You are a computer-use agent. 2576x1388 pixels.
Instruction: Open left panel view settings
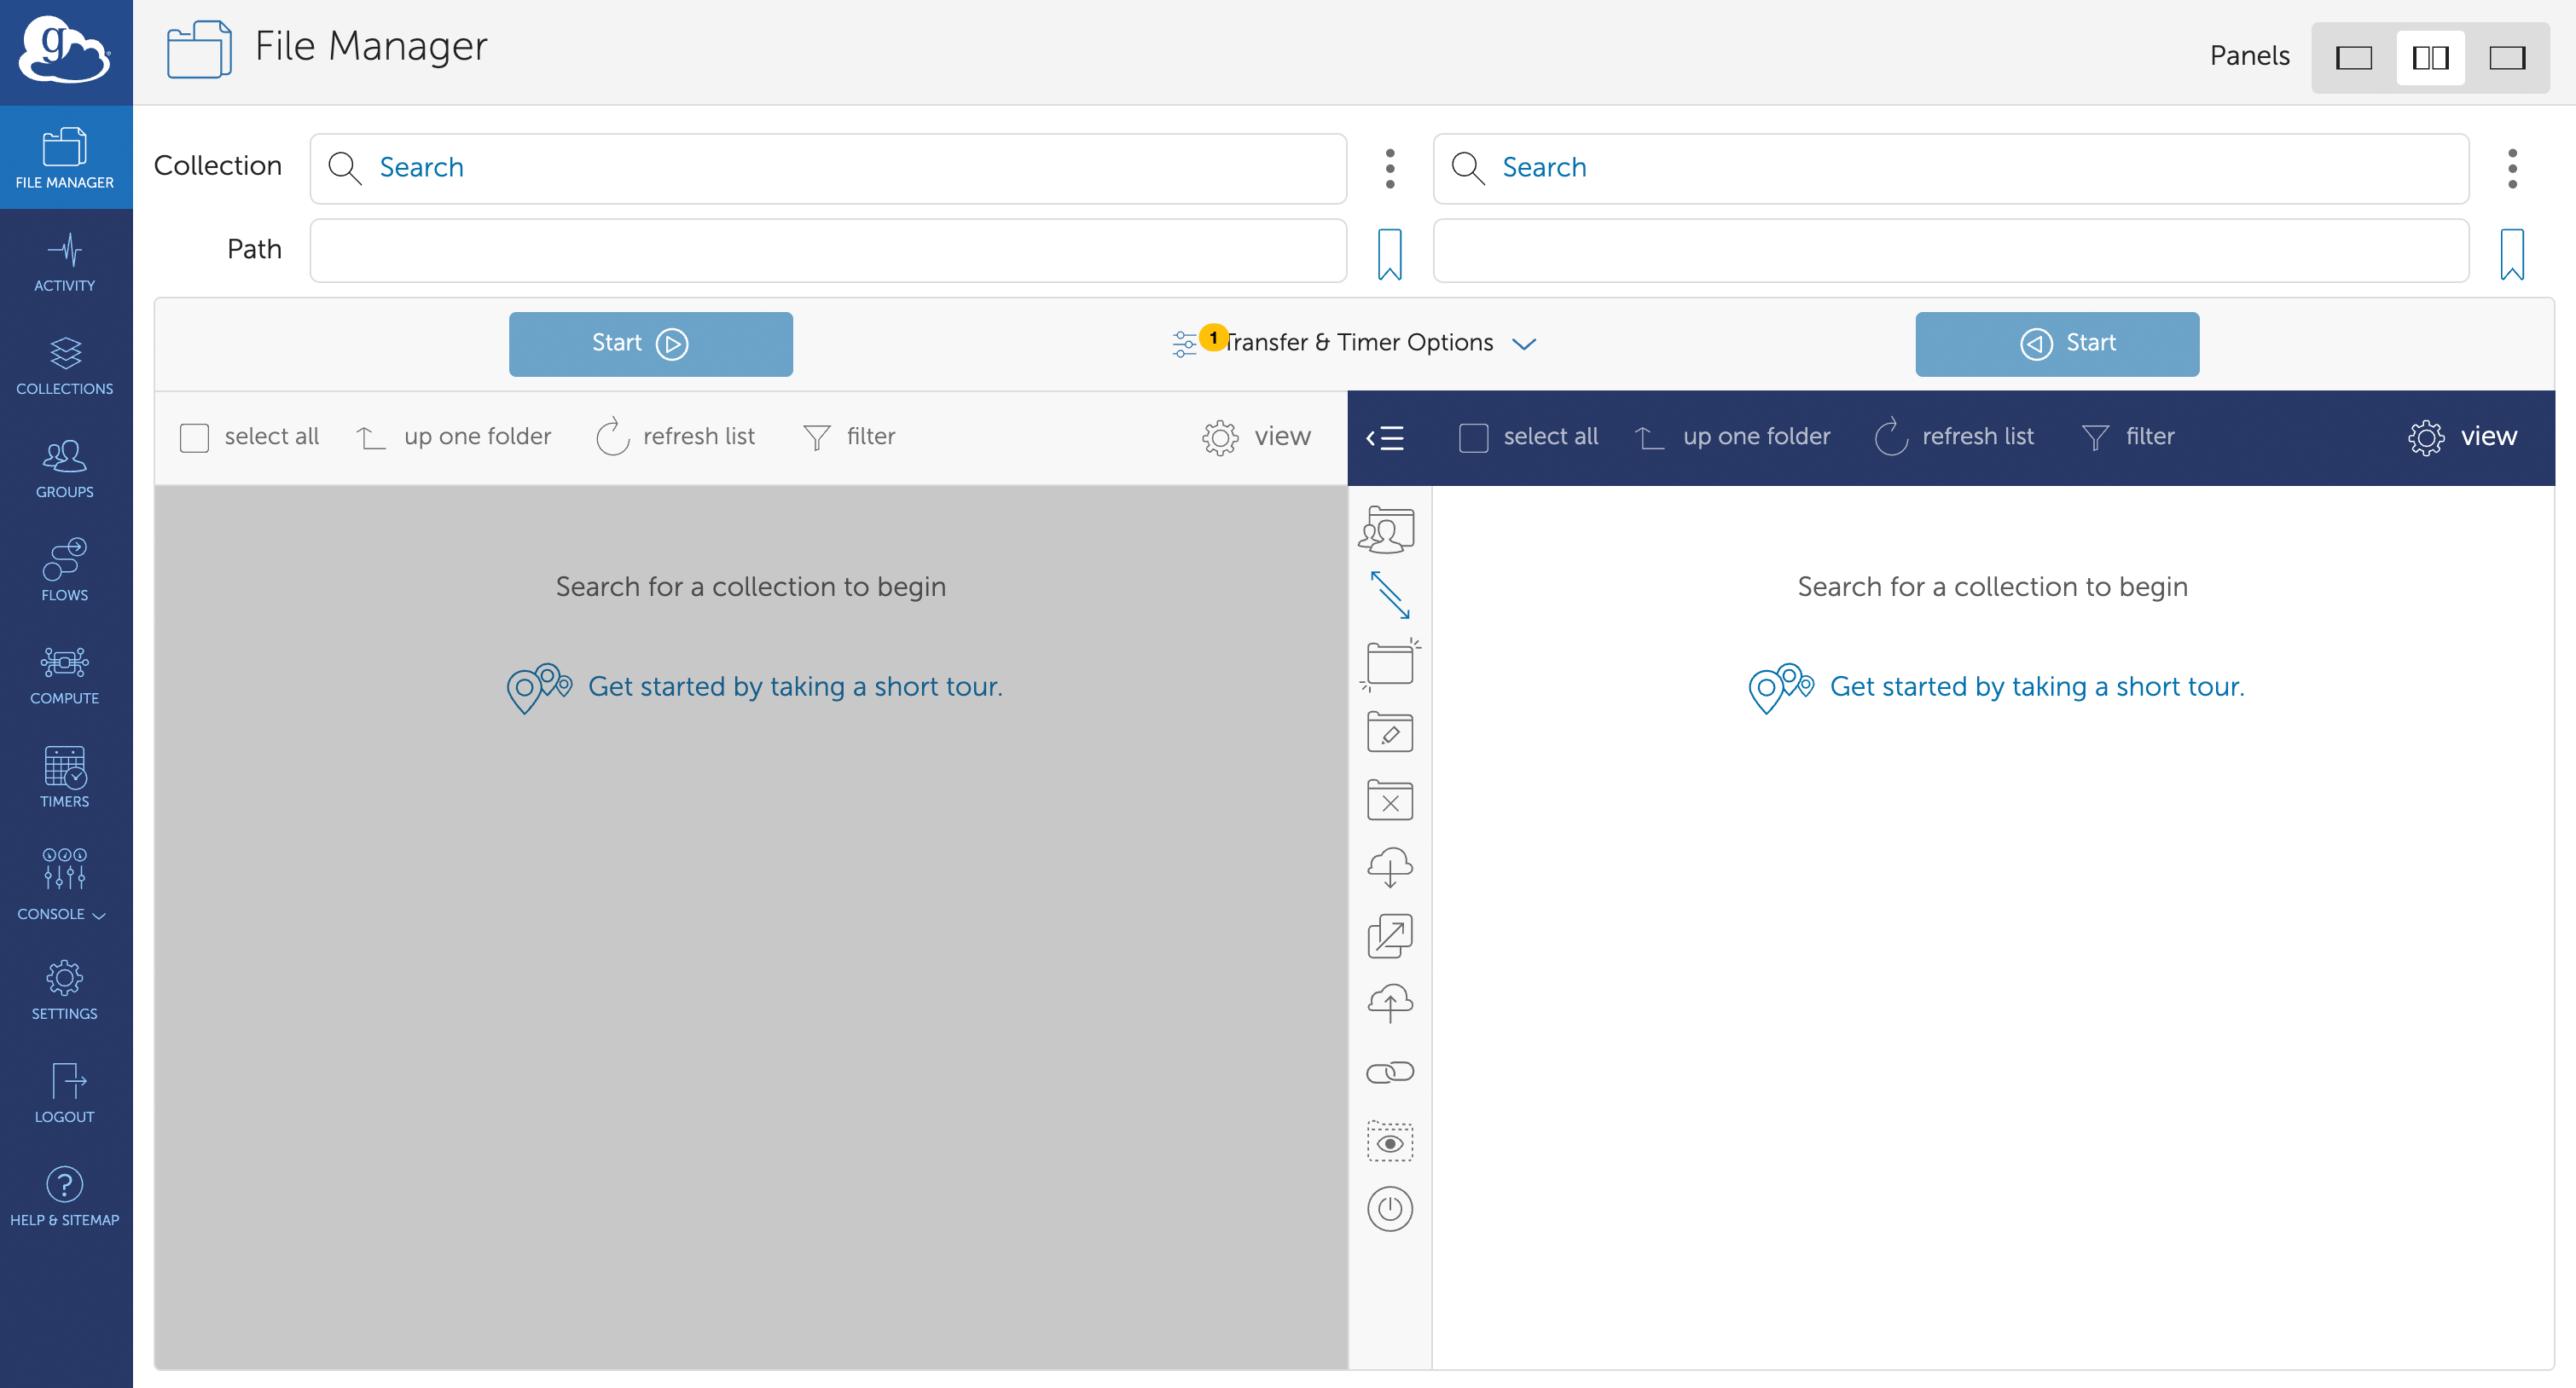click(x=1256, y=437)
